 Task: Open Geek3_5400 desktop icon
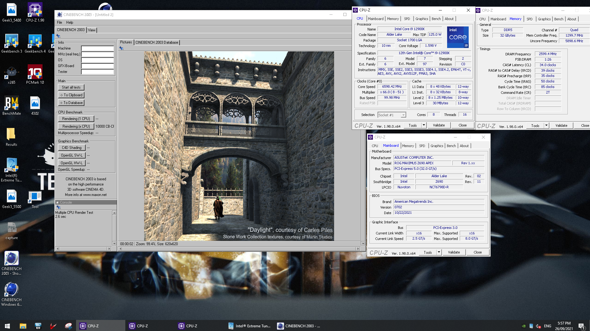[12, 12]
